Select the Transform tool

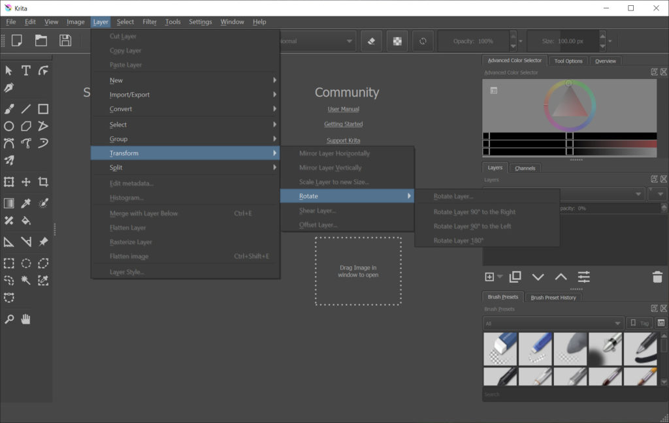[x=8, y=182]
